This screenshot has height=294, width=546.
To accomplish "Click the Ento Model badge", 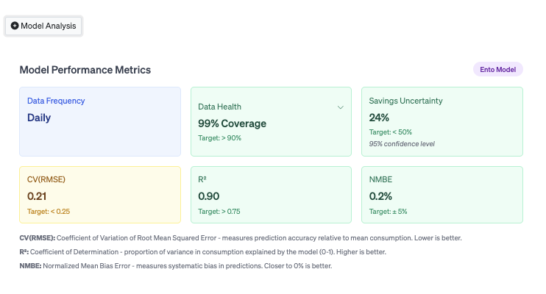I will point(497,70).
